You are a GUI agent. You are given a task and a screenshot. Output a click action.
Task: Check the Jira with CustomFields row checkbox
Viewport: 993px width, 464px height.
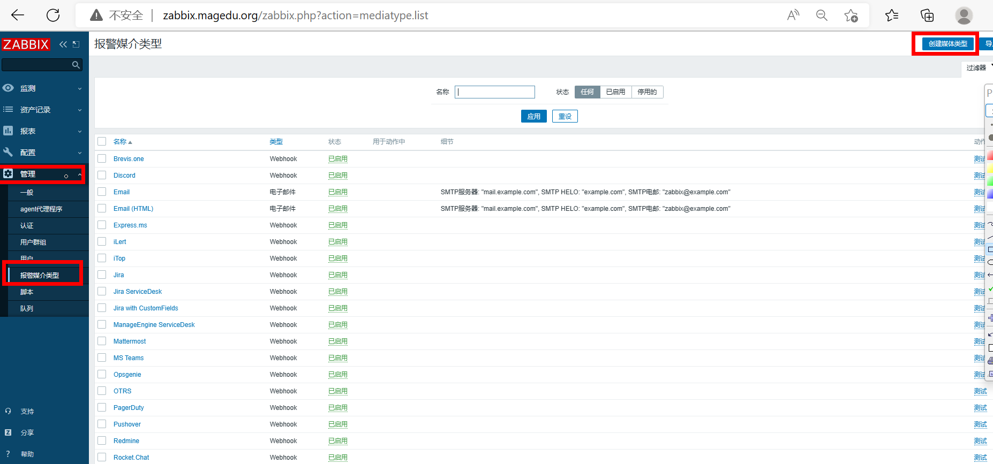click(102, 308)
